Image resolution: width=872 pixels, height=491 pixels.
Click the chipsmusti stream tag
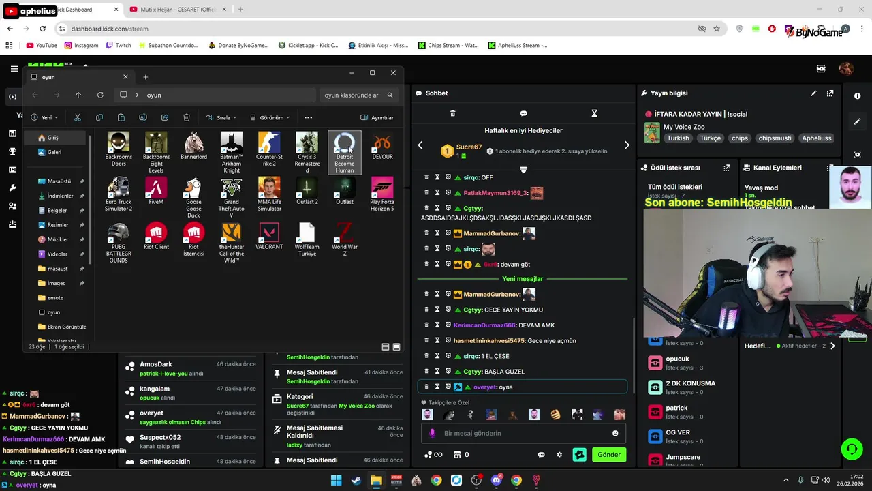pyautogui.click(x=775, y=138)
